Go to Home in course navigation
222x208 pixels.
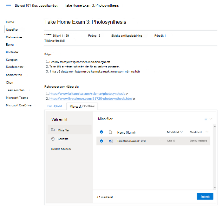(10, 22)
